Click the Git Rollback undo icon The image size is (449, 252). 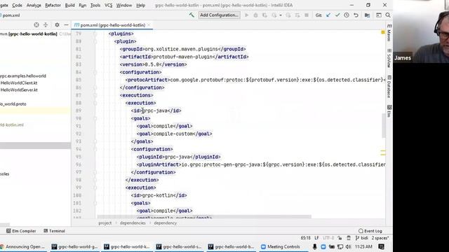point(356,15)
